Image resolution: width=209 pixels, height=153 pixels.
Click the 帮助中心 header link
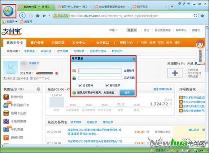coord(181,30)
